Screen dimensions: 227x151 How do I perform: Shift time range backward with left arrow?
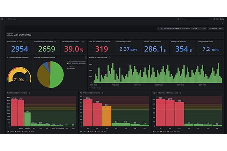click(159, 28)
